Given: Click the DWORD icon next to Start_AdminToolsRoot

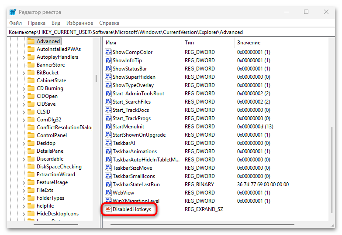Looking at the screenshot, I should [108, 93].
